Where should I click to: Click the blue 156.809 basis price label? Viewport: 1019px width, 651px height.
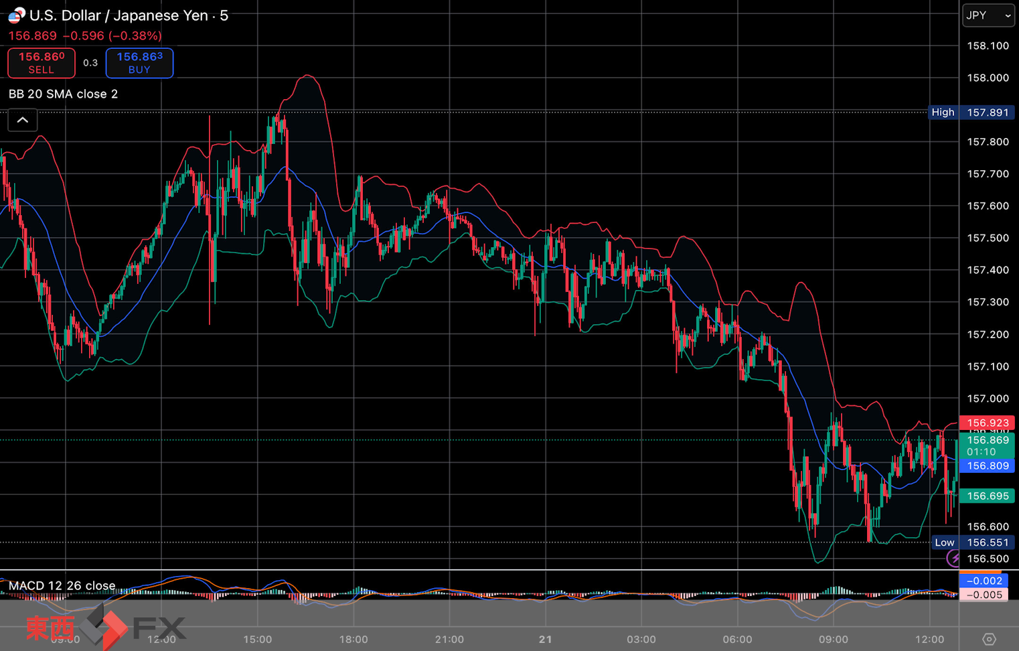point(987,465)
